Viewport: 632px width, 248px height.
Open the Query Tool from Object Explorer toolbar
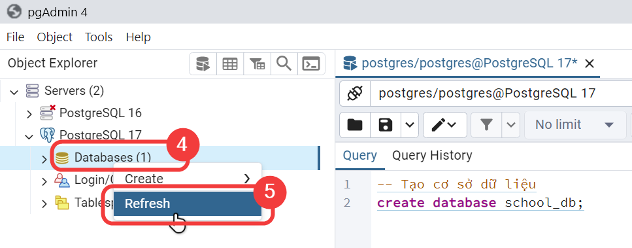[x=203, y=63]
